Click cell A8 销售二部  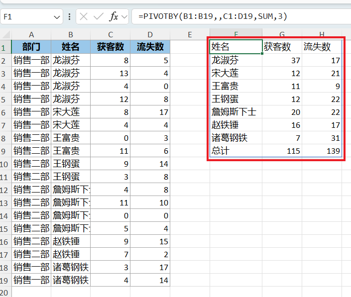tap(31, 138)
